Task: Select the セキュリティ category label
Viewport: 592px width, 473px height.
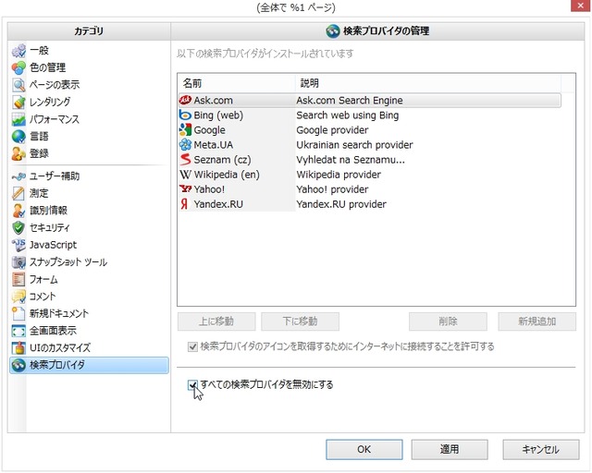Action: [x=49, y=228]
